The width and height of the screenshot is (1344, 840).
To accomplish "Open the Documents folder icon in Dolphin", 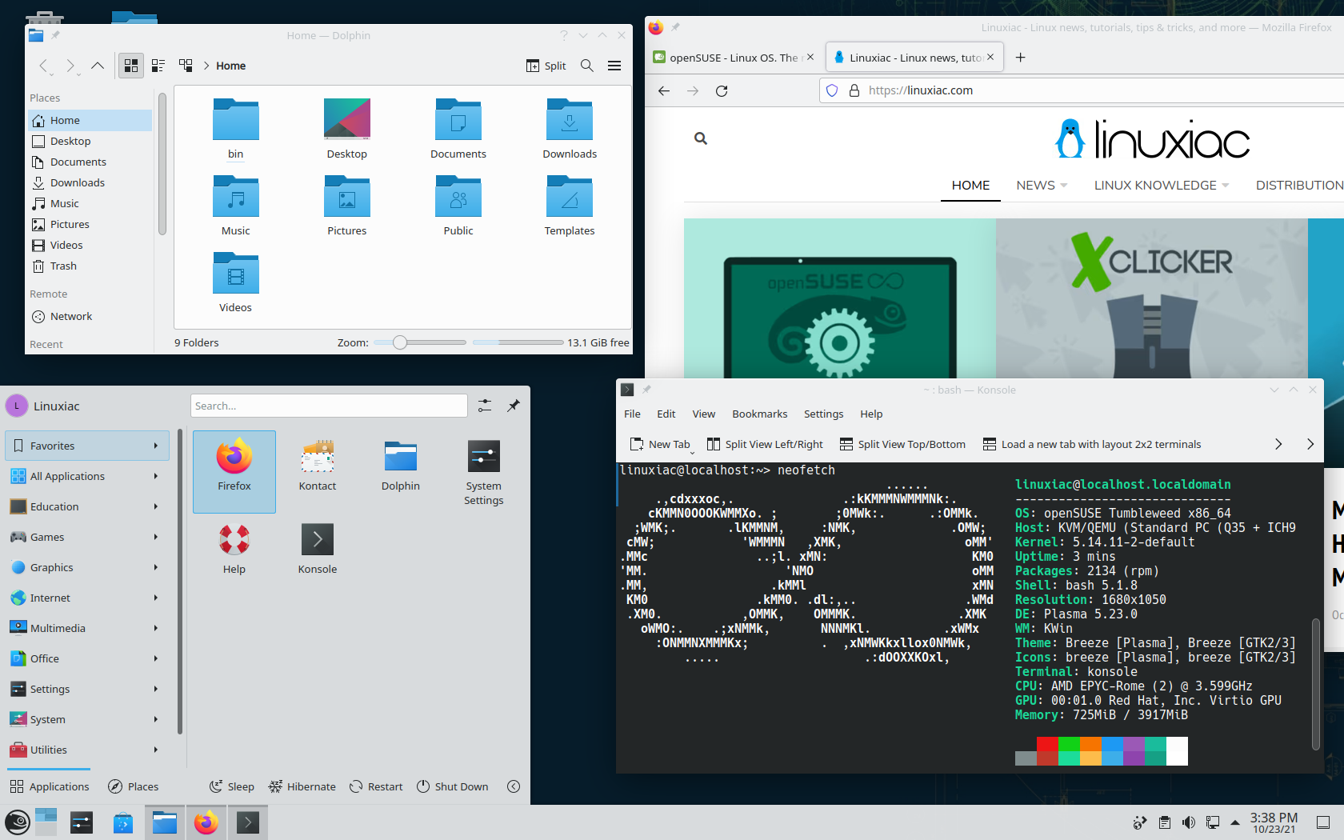I will click(458, 128).
